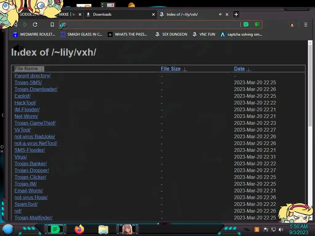Open a new browser tab
315x236 pixels.
click(236, 14)
